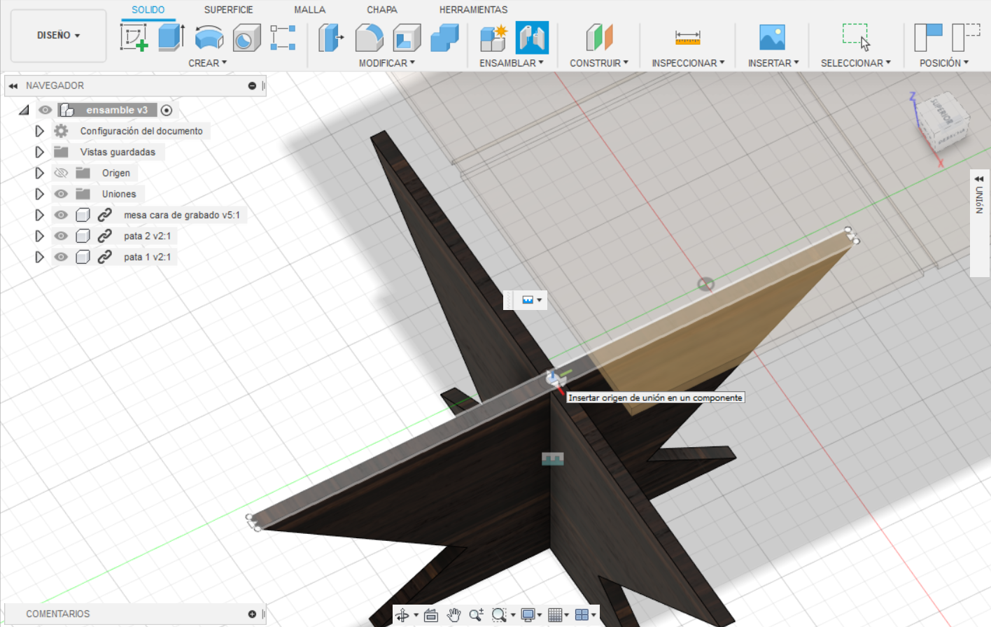991x627 pixels.
Task: Click the Viewports layout icon
Action: pos(582,615)
